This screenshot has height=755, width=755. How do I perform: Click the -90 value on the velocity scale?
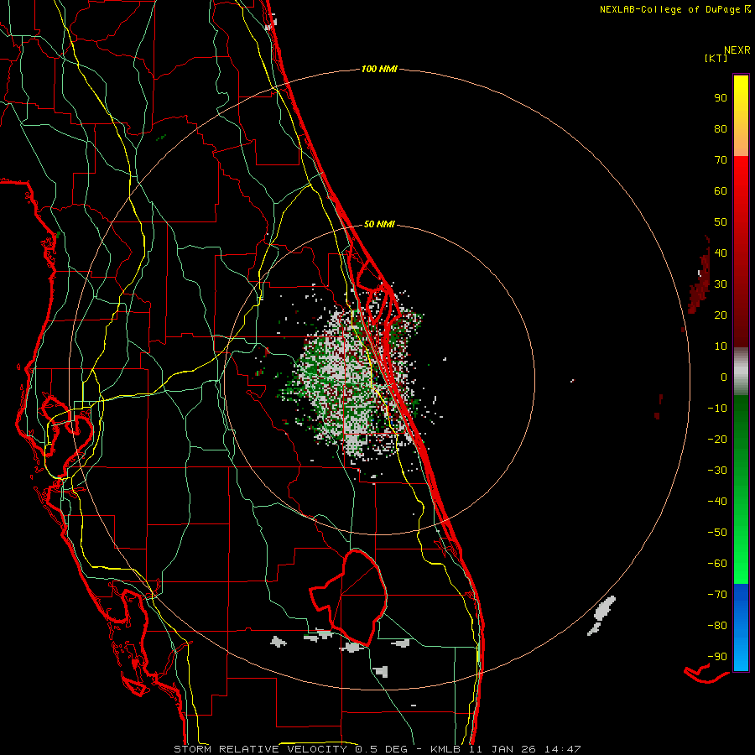717,657
